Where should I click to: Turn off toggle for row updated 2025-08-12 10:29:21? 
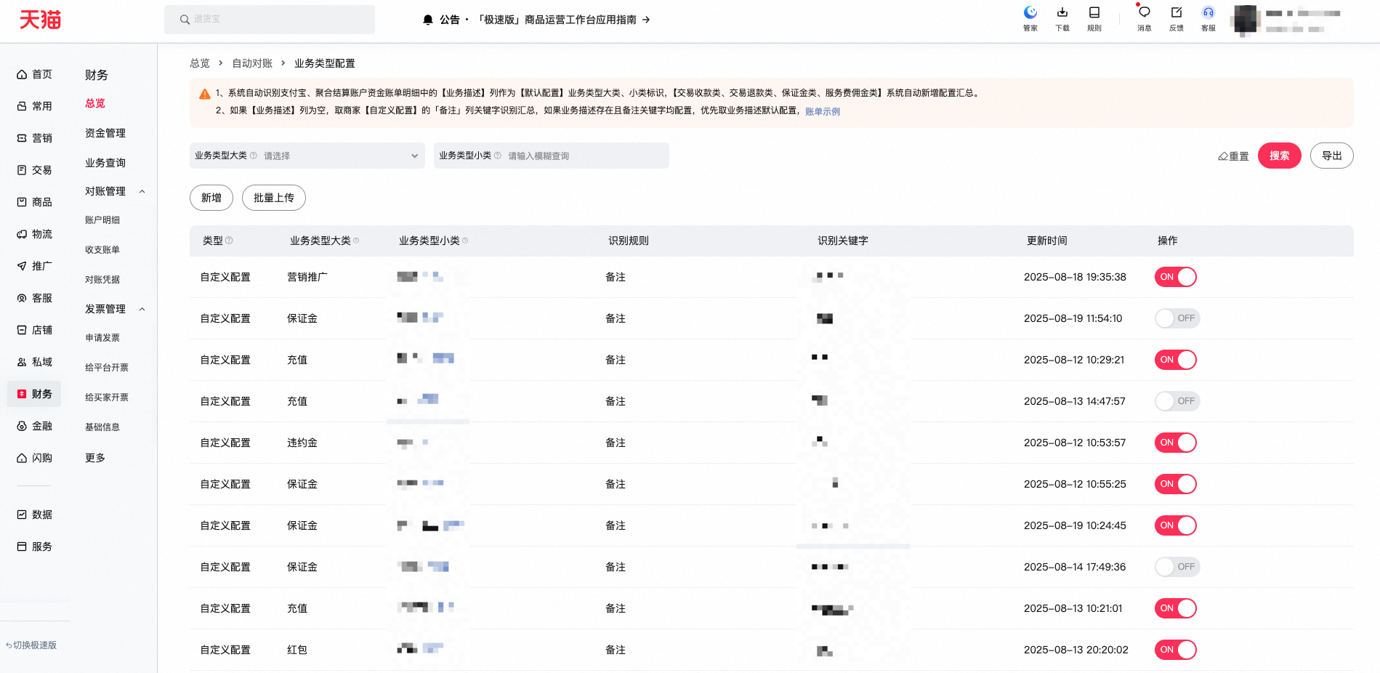(x=1175, y=360)
